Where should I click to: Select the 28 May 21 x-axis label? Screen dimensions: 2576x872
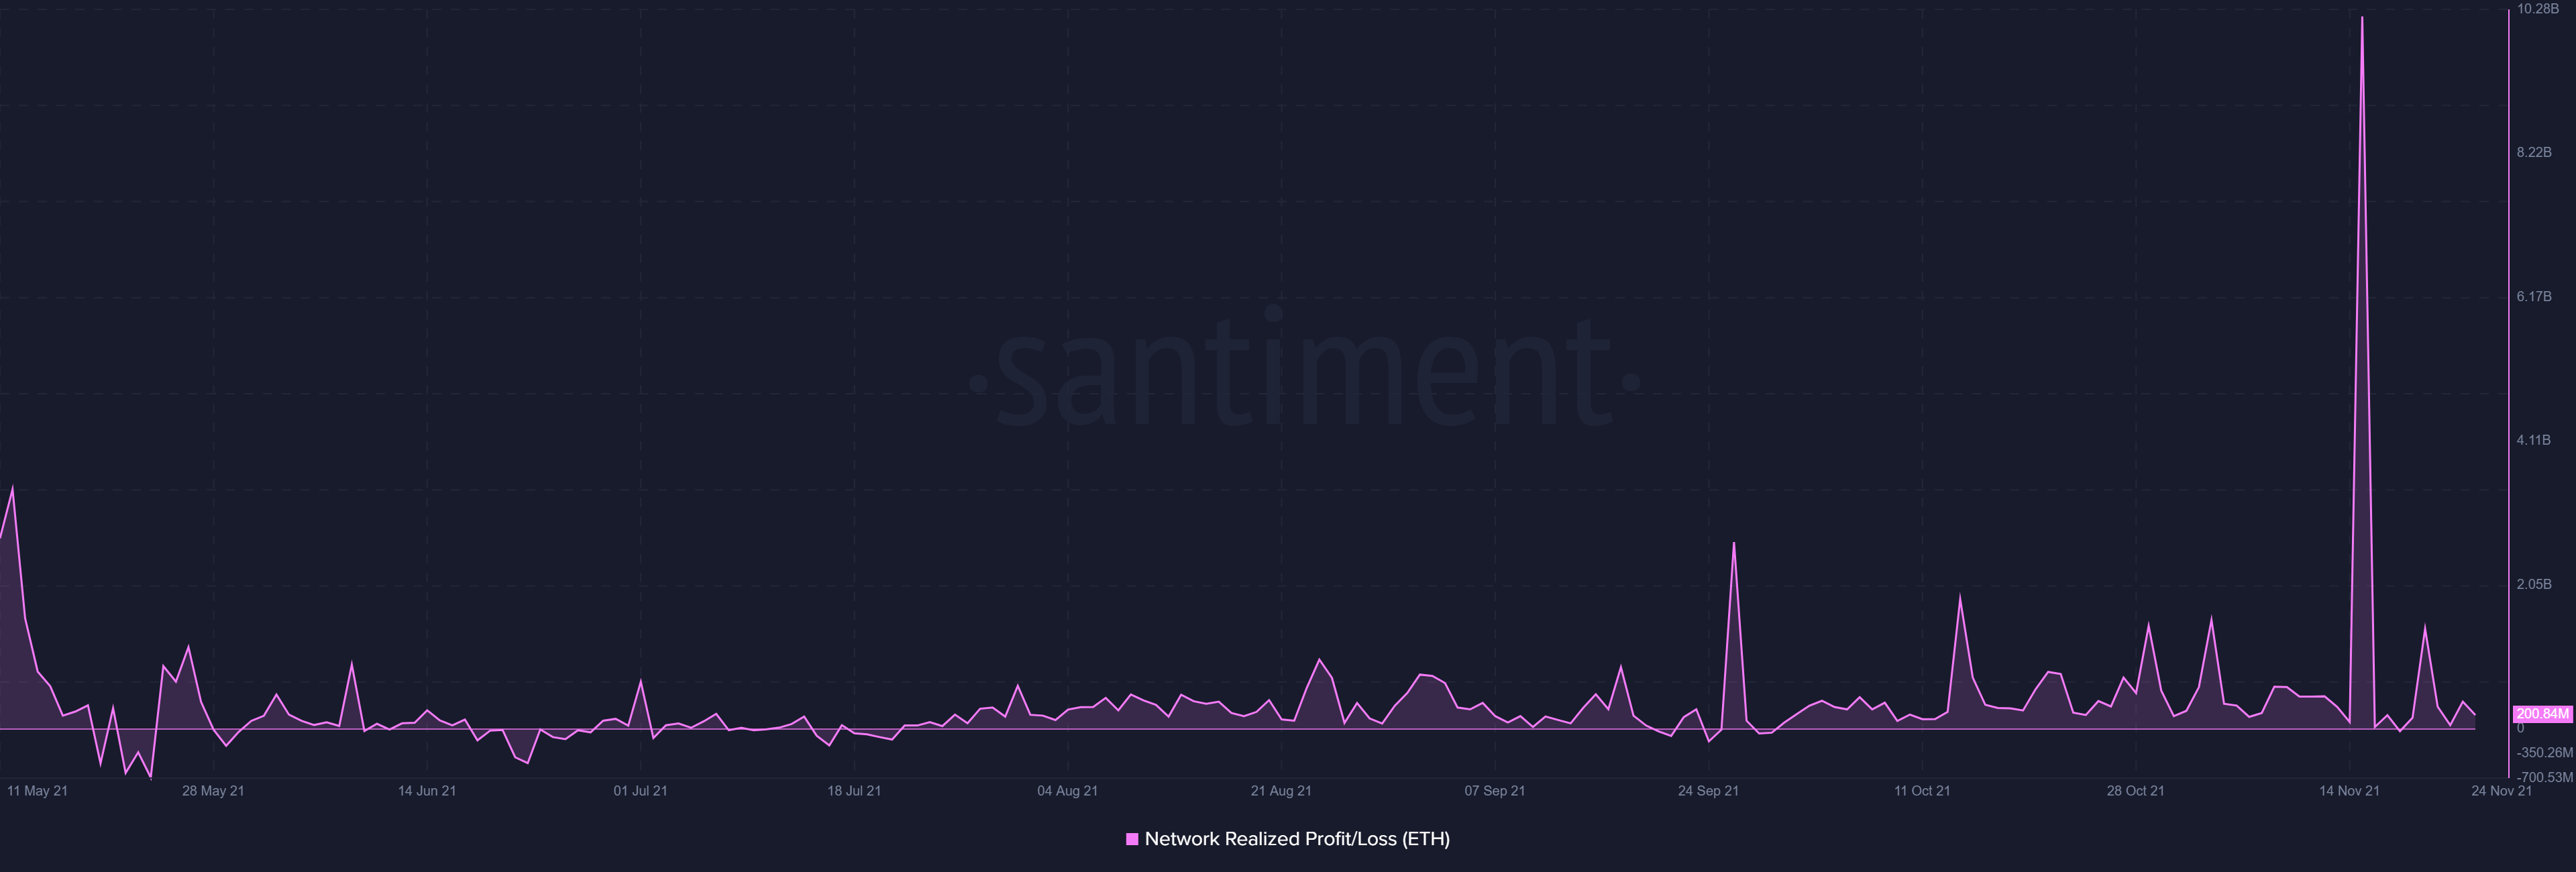pyautogui.click(x=213, y=791)
